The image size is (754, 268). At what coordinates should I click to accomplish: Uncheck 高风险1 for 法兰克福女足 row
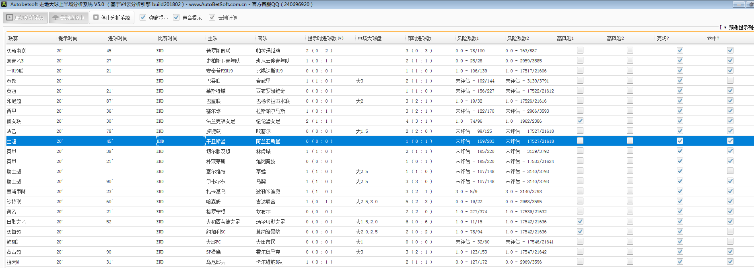click(x=580, y=121)
